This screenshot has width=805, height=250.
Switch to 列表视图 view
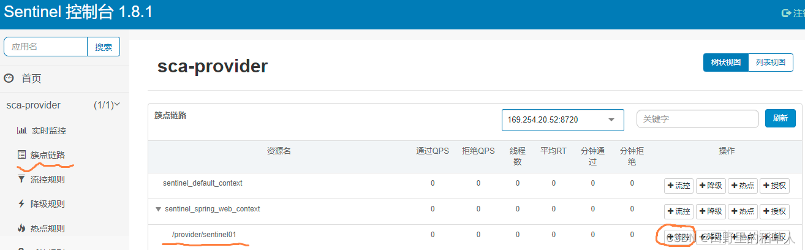(771, 63)
